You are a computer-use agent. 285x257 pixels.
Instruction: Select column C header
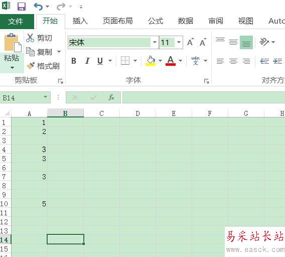point(101,113)
